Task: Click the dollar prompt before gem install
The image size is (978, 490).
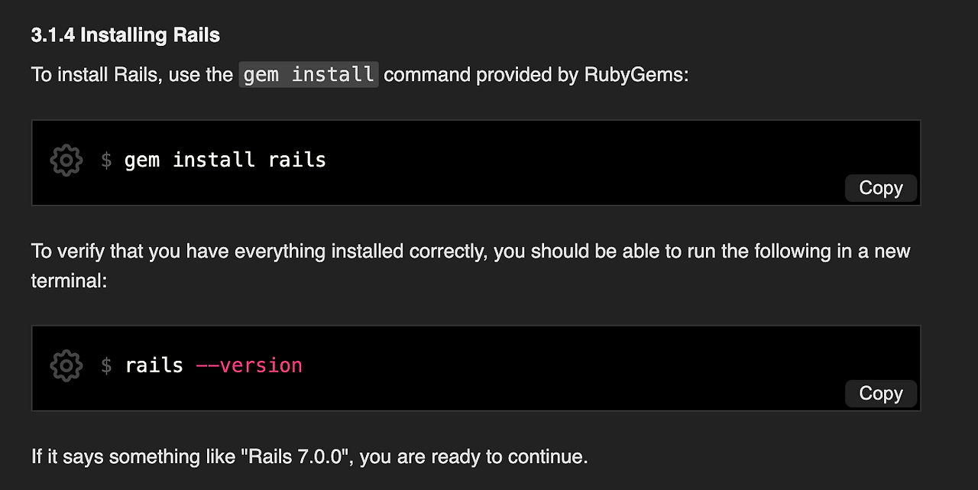Action: [107, 160]
